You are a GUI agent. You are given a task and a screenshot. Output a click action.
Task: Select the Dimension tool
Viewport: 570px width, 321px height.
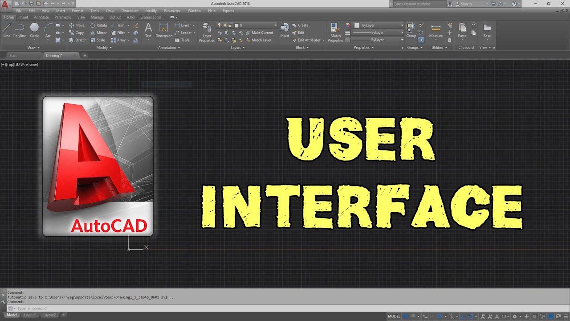pos(164,30)
